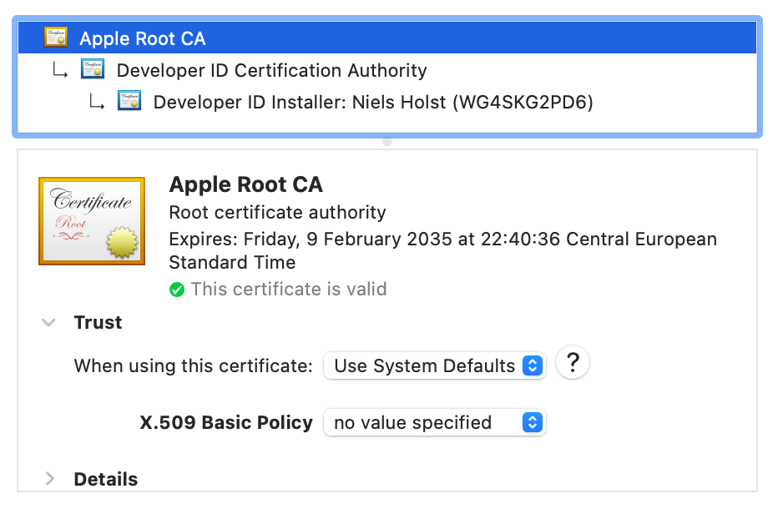
Task: Click the Developer ID Certification Authority certificate icon
Action: 93,70
